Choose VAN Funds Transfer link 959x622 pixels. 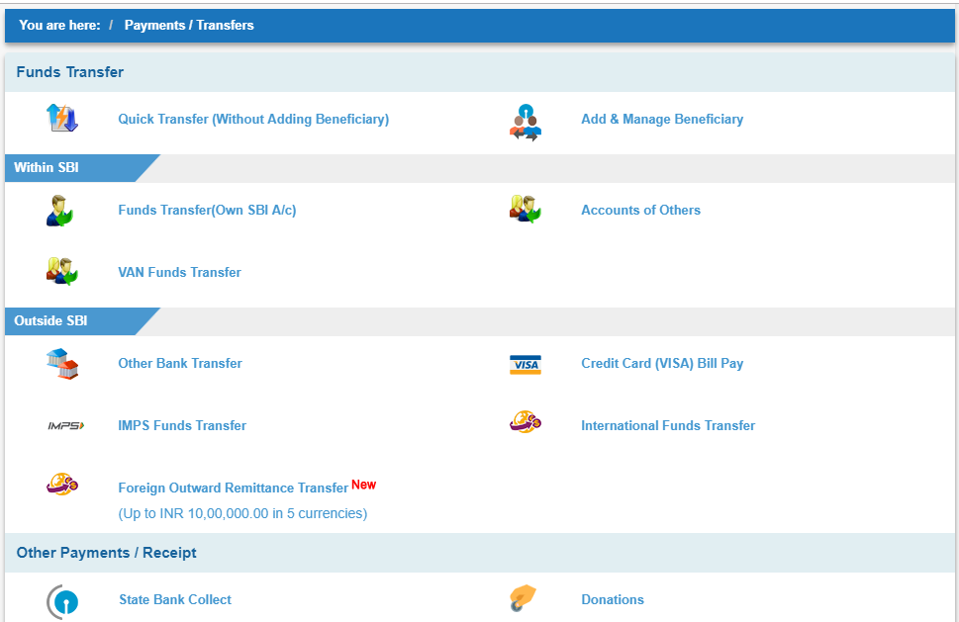tap(179, 273)
